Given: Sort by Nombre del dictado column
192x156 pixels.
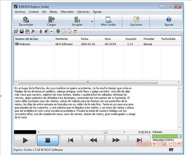Looking at the screenshot, I should [x=34, y=39].
